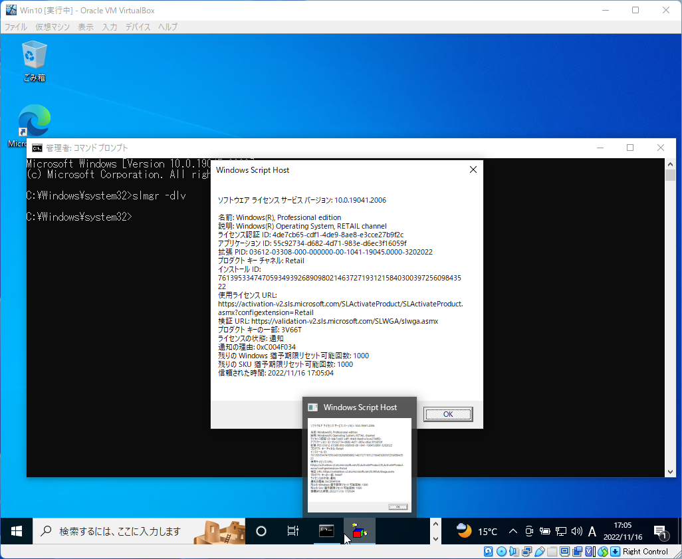Open the 表示 menu
The image size is (682, 559).
click(86, 27)
